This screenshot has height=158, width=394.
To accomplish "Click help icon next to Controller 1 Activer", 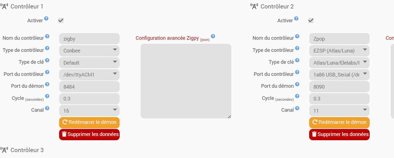I will point(46,19).
